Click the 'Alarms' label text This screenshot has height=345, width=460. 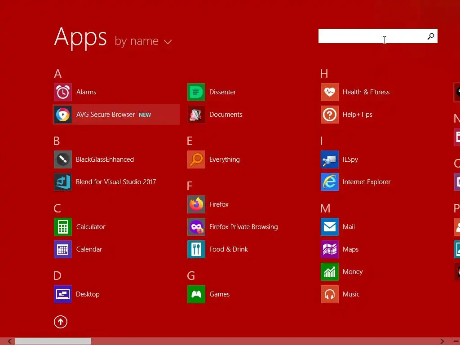pos(86,92)
